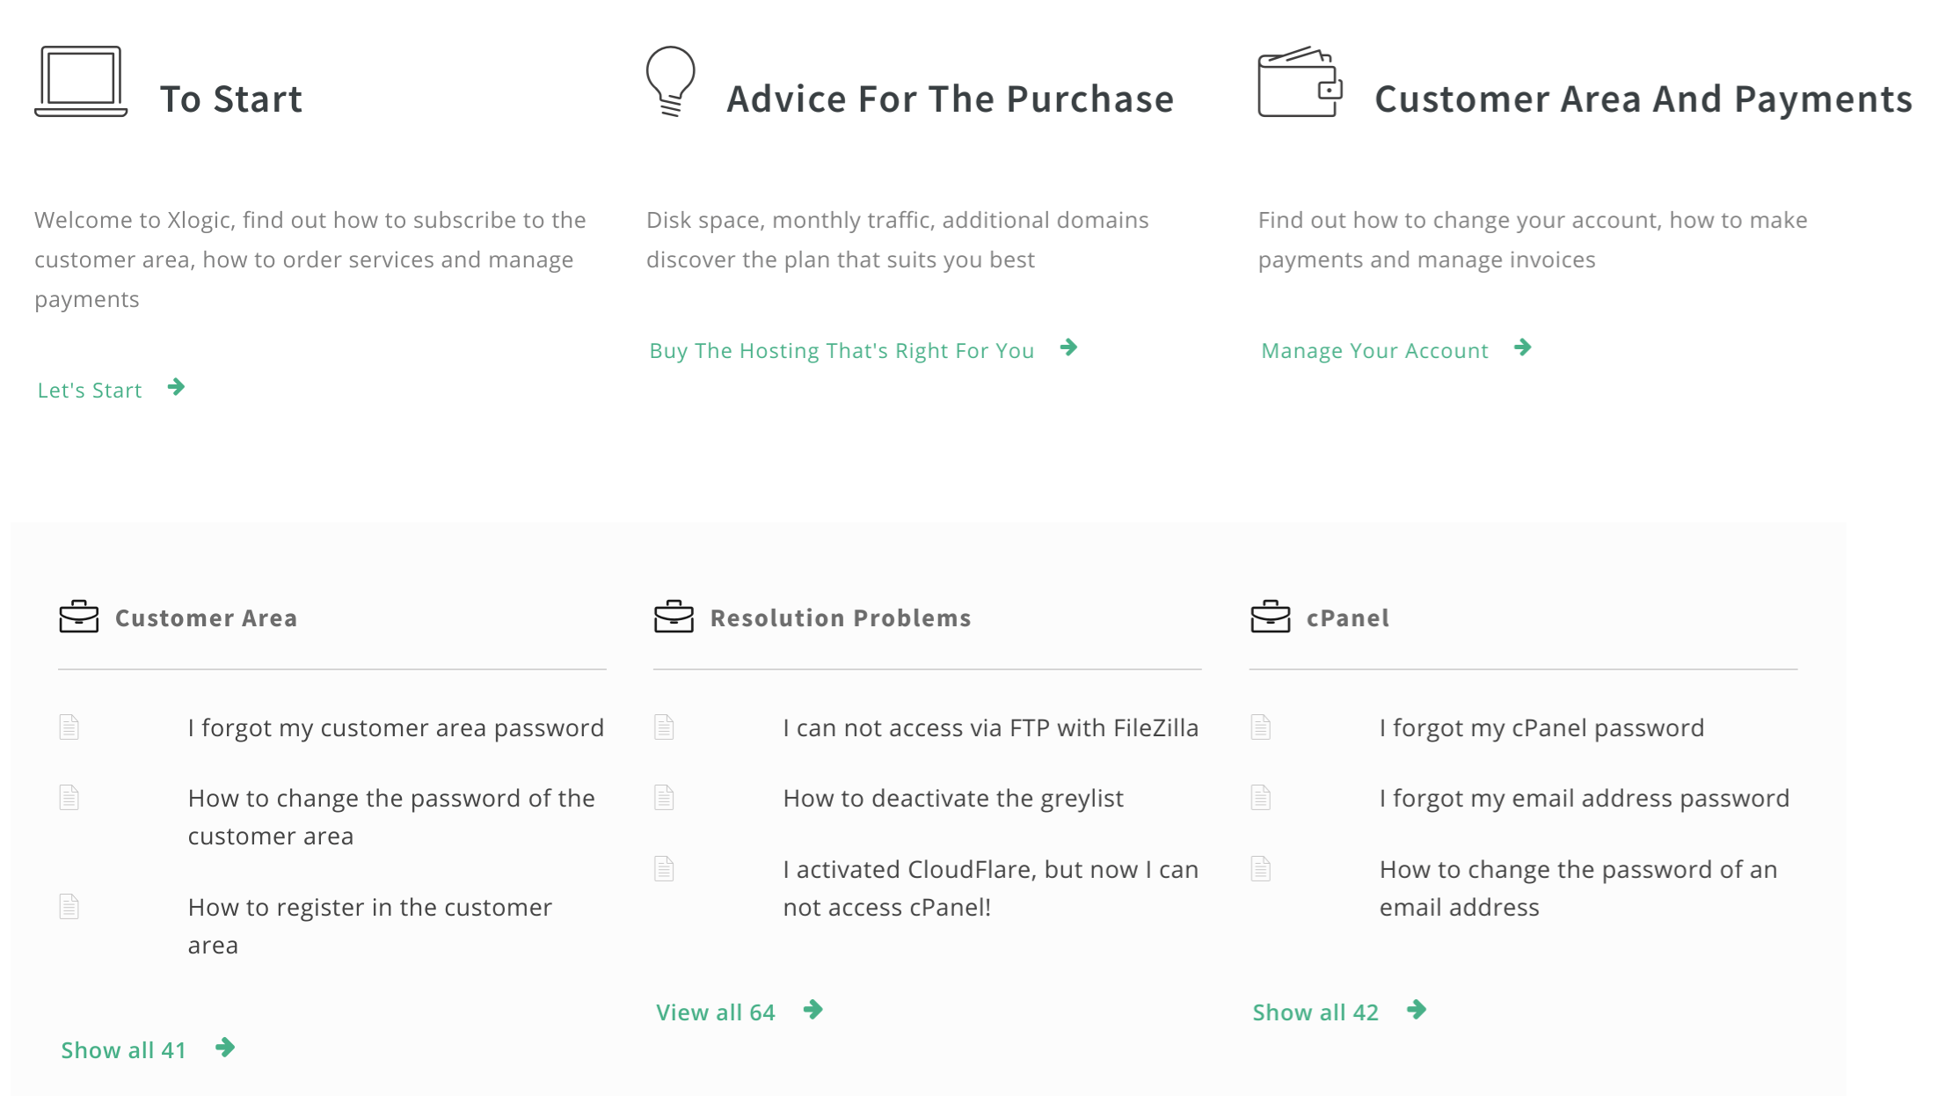Click the Advice For The Purchase heading
The height and width of the screenshot is (1096, 1946).
(x=950, y=99)
